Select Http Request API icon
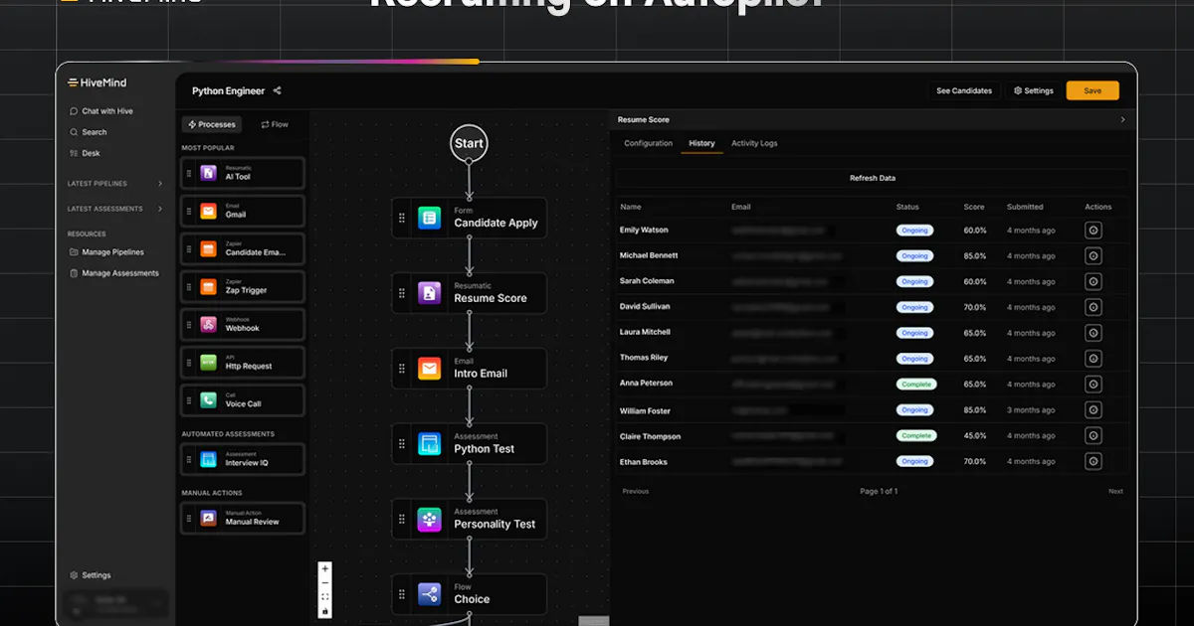Image resolution: width=1194 pixels, height=626 pixels. click(x=208, y=362)
